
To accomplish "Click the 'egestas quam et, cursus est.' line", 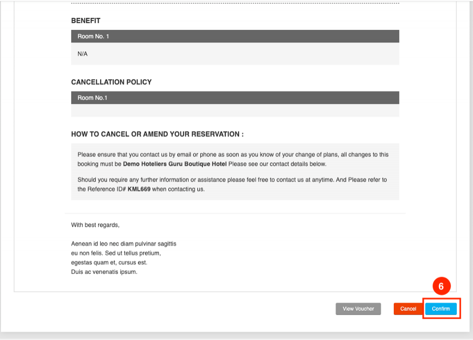I will 109,262.
